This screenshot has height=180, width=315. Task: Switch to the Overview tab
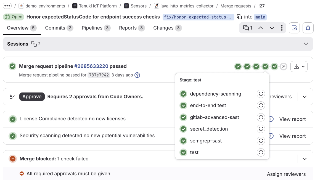tap(22, 28)
